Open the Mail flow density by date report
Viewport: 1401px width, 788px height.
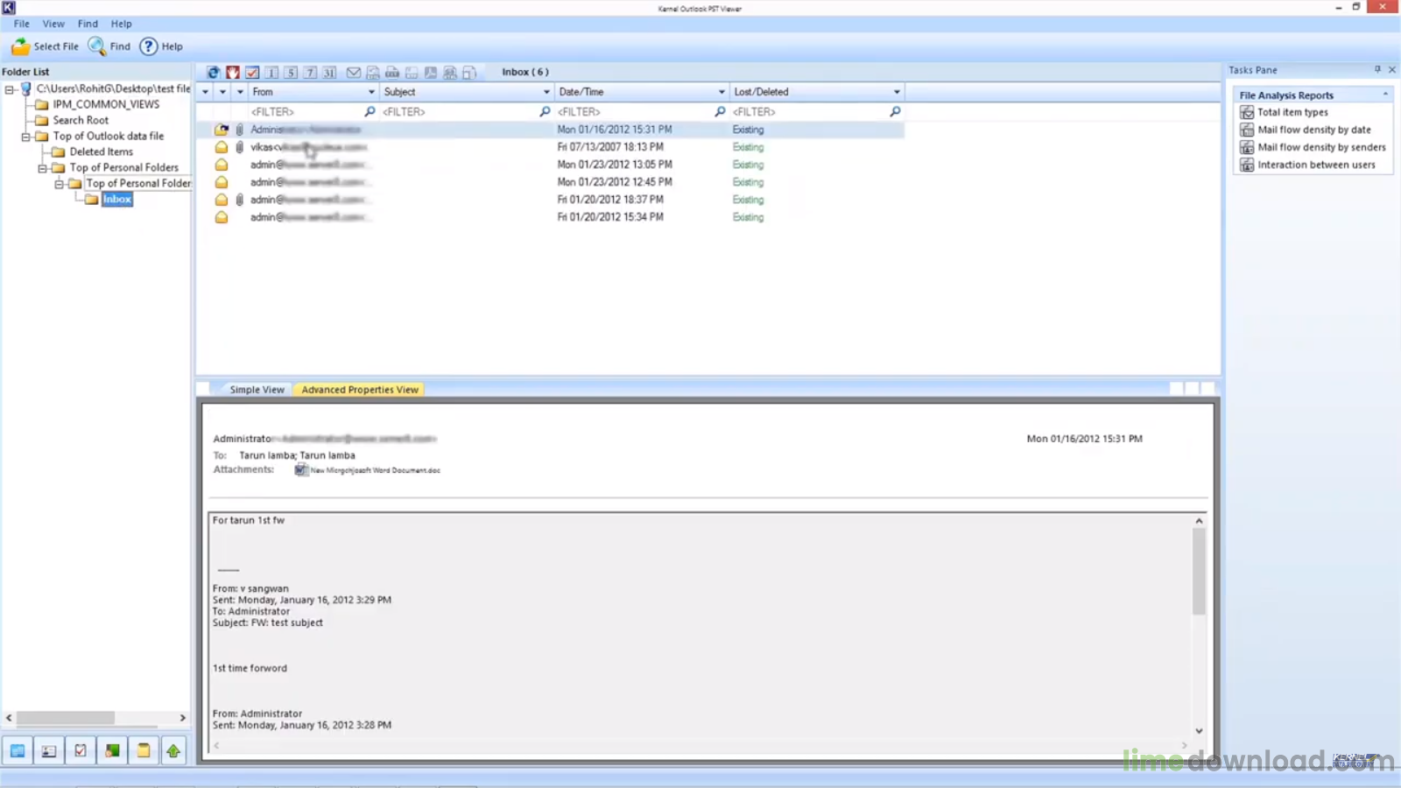(x=1313, y=130)
